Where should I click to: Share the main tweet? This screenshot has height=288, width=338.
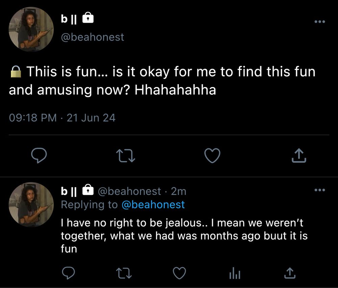(299, 156)
